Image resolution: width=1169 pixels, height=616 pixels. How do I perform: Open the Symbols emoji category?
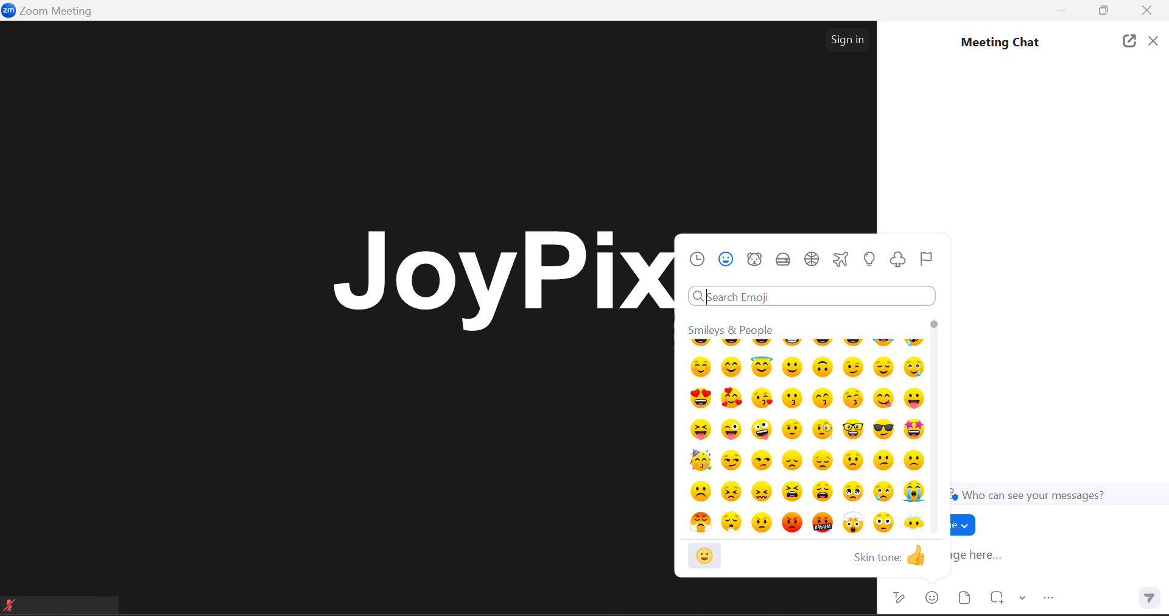[897, 260]
